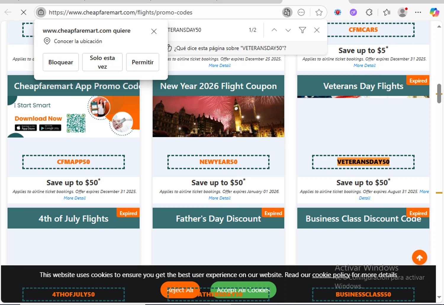The height and width of the screenshot is (305, 444).
Task: Go to next find result arrow
Action: click(x=288, y=30)
